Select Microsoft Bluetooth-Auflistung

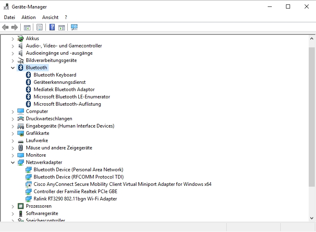click(67, 104)
